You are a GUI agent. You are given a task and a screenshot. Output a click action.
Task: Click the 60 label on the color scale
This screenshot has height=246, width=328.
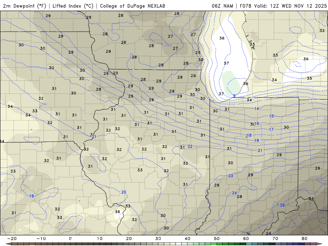(246, 239)
